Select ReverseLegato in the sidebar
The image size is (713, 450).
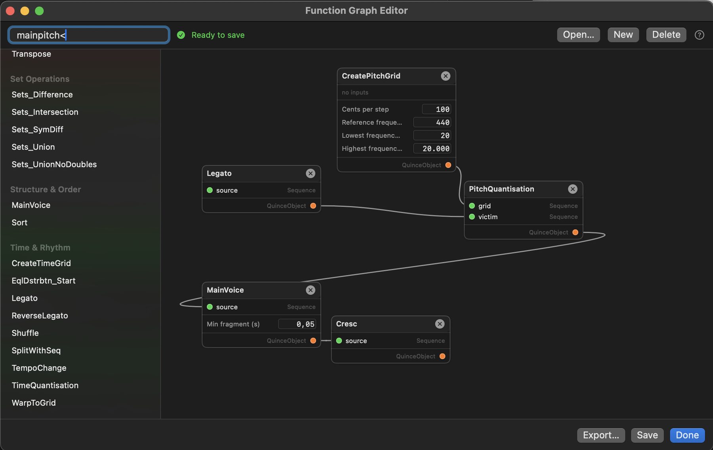pos(40,316)
